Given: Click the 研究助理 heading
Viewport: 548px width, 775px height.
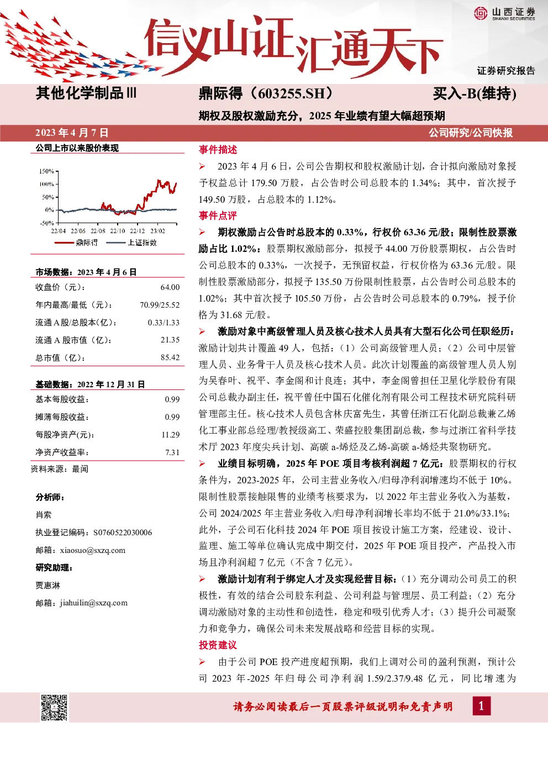Looking at the screenshot, I should (x=54, y=568).
